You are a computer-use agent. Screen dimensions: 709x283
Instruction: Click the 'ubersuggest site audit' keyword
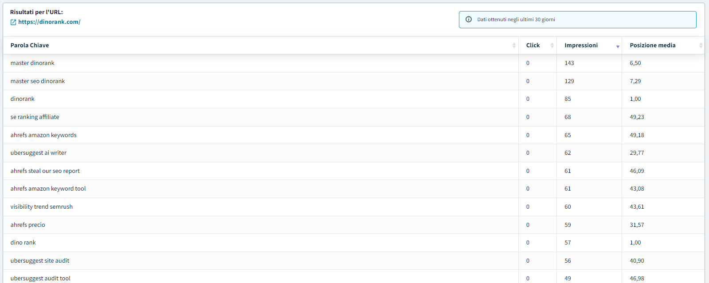40,261
